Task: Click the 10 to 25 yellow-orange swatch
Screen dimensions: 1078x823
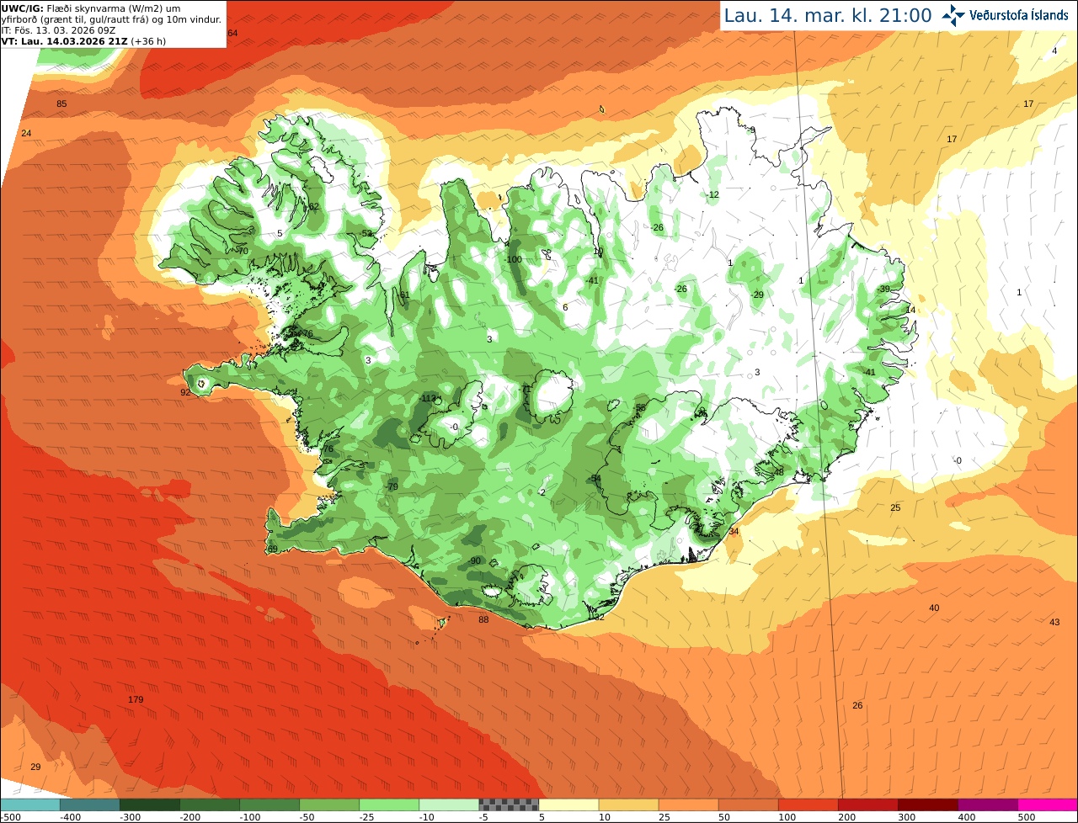Action: coord(628,804)
